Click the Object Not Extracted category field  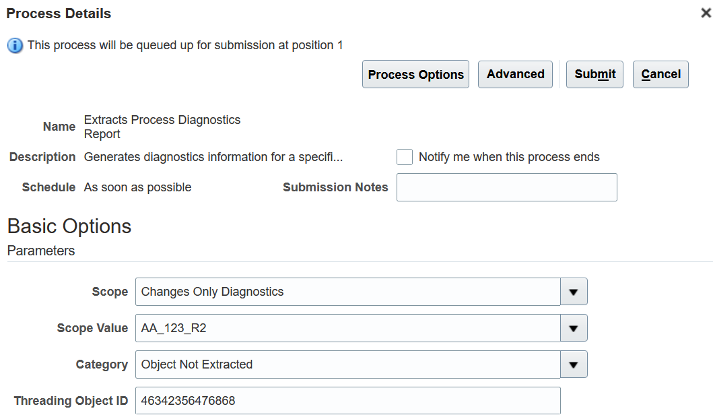(x=347, y=364)
